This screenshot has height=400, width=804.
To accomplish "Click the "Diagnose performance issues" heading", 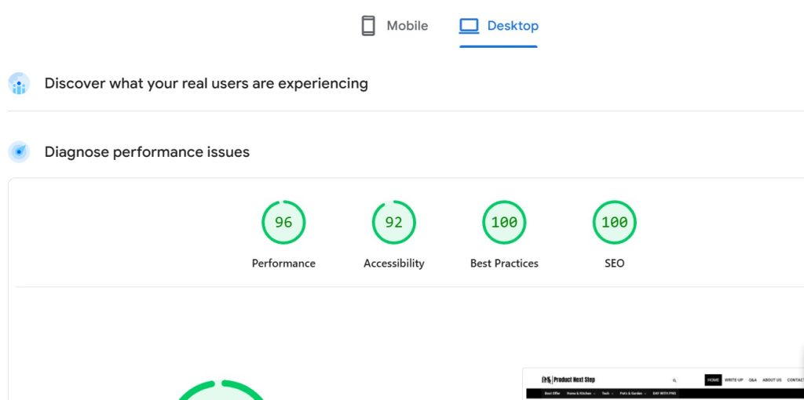I will (x=147, y=152).
